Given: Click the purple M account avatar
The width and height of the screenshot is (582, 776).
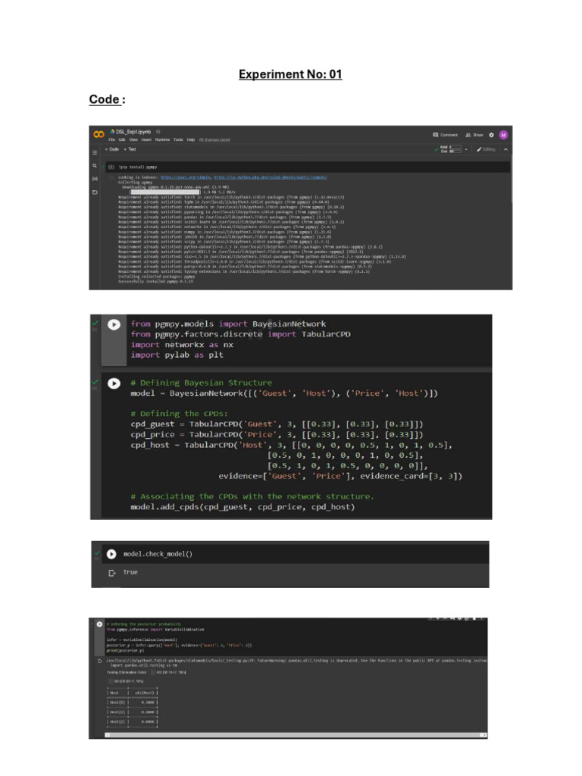Looking at the screenshot, I should (503, 135).
